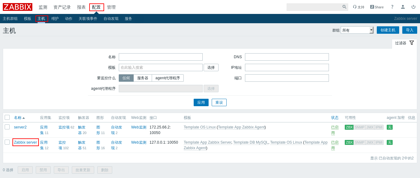Click 选择 button next to 模板 field
Screen dimensions: 420x178
click(211, 67)
